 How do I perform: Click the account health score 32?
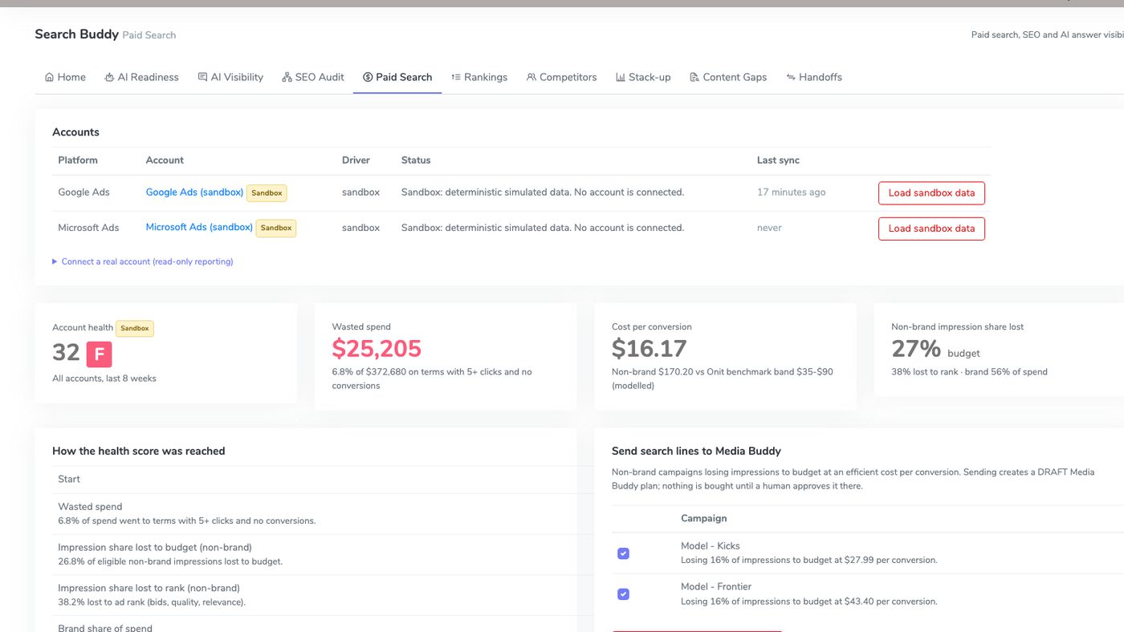66,353
